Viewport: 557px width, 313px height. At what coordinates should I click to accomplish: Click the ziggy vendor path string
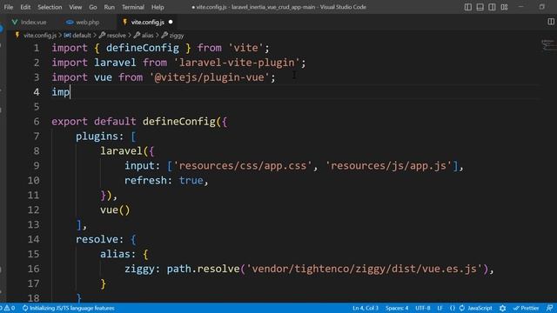(364, 269)
